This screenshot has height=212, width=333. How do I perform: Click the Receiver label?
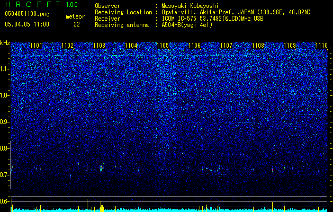click(107, 19)
